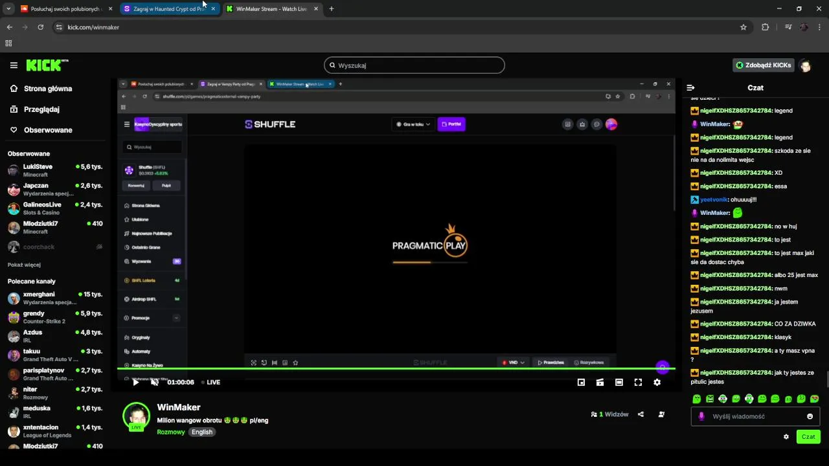Send message with the Czat button

pos(808,437)
